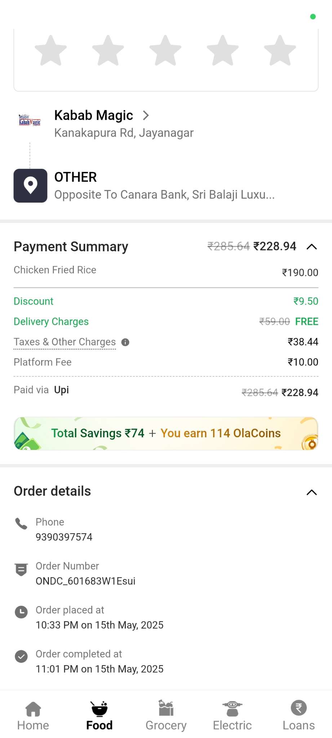Select the fifth rating star
This screenshot has width=332, height=738.
280,50
